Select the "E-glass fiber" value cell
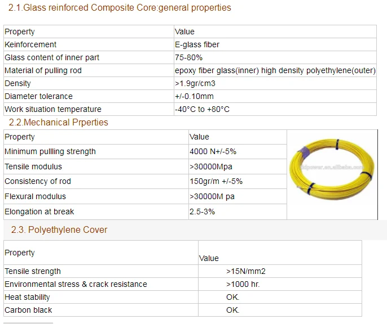This screenshot has height=324, width=387. (197, 44)
